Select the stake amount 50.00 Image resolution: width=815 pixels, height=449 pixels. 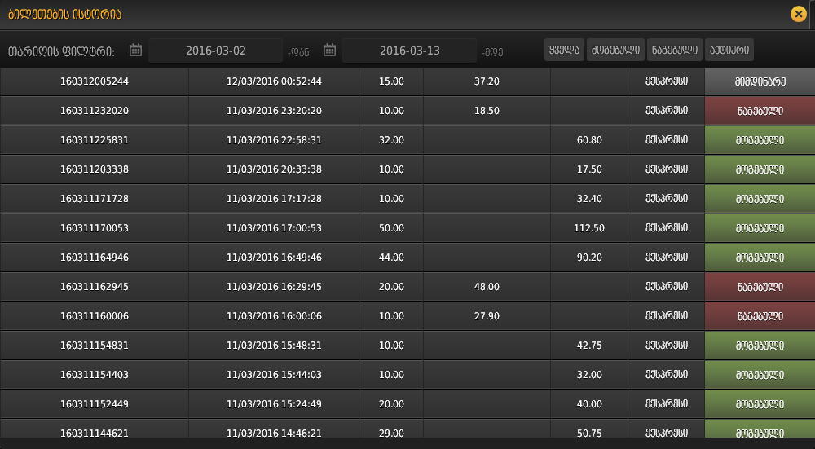391,228
